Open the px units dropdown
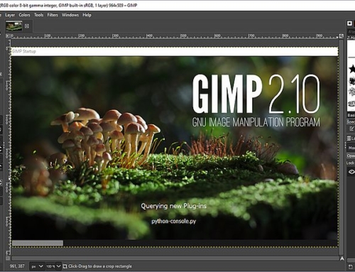The height and width of the screenshot is (272, 355). tap(37, 266)
